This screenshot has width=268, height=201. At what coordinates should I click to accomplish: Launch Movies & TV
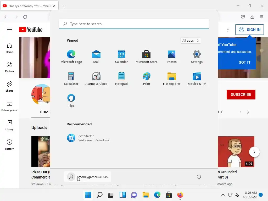click(197, 79)
